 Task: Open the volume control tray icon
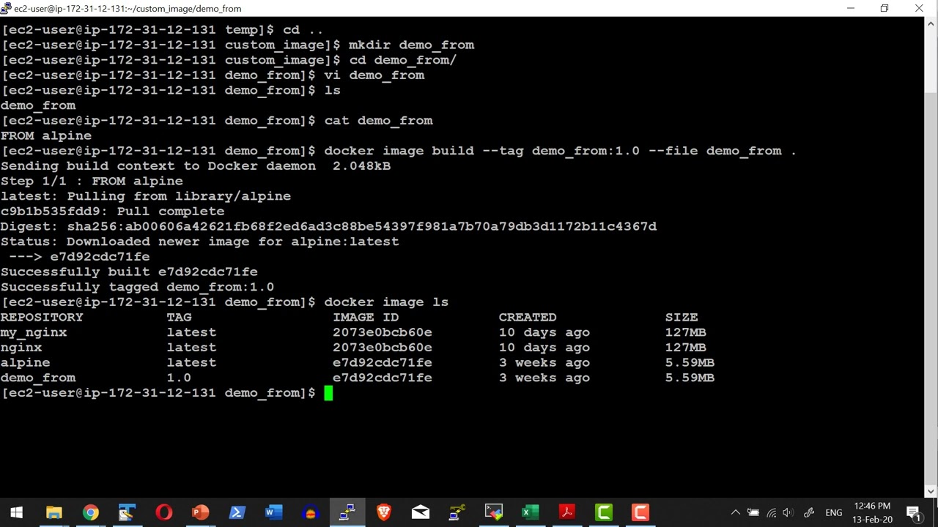coord(789,512)
